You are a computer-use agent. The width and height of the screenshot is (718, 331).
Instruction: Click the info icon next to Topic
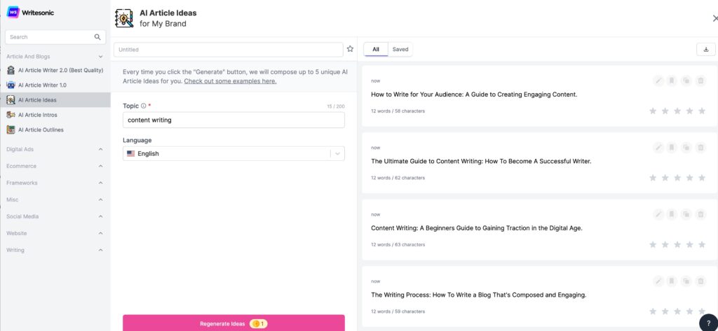pos(143,106)
